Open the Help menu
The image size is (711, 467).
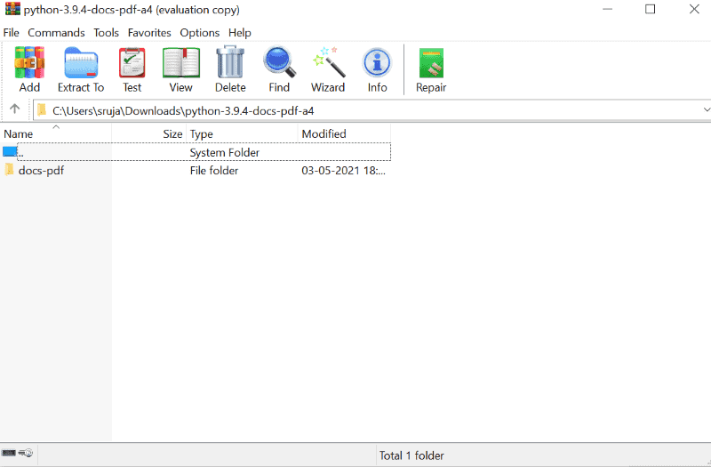tap(239, 33)
